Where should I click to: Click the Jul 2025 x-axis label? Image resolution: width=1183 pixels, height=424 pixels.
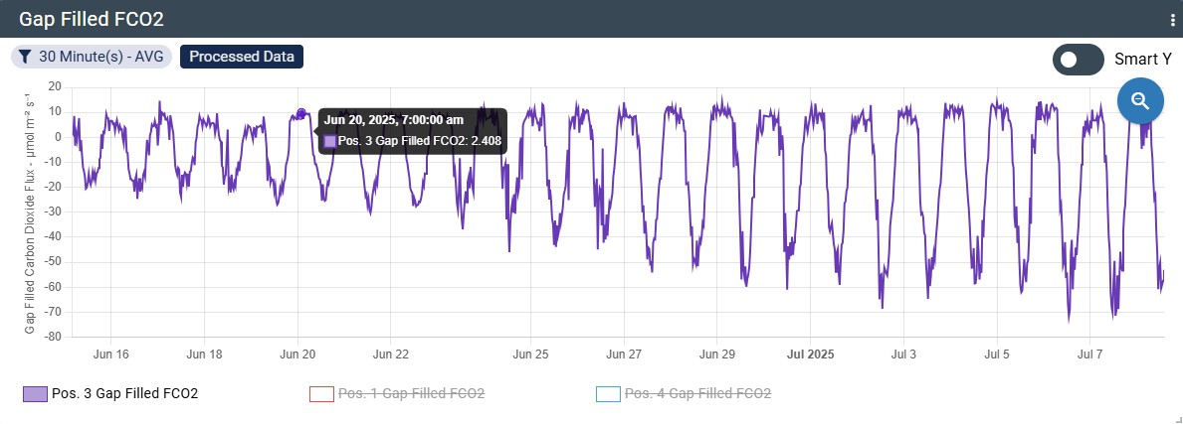[x=810, y=353]
